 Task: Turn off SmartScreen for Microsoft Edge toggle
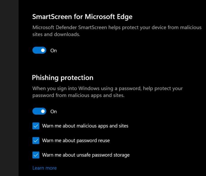[39, 50]
